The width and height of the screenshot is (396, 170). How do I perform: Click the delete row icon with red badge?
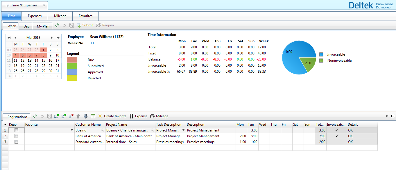coord(71,116)
